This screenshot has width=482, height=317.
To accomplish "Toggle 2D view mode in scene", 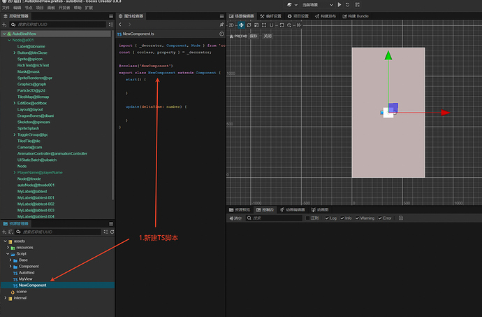I will pos(231,24).
